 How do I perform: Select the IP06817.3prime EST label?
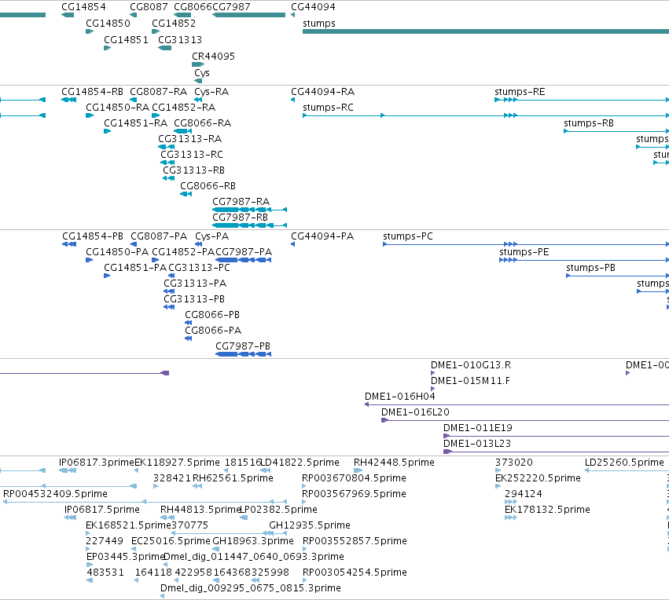click(97, 463)
